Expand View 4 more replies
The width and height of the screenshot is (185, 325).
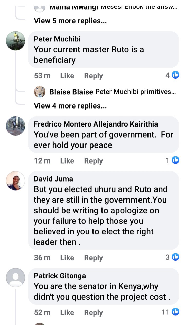tap(70, 106)
